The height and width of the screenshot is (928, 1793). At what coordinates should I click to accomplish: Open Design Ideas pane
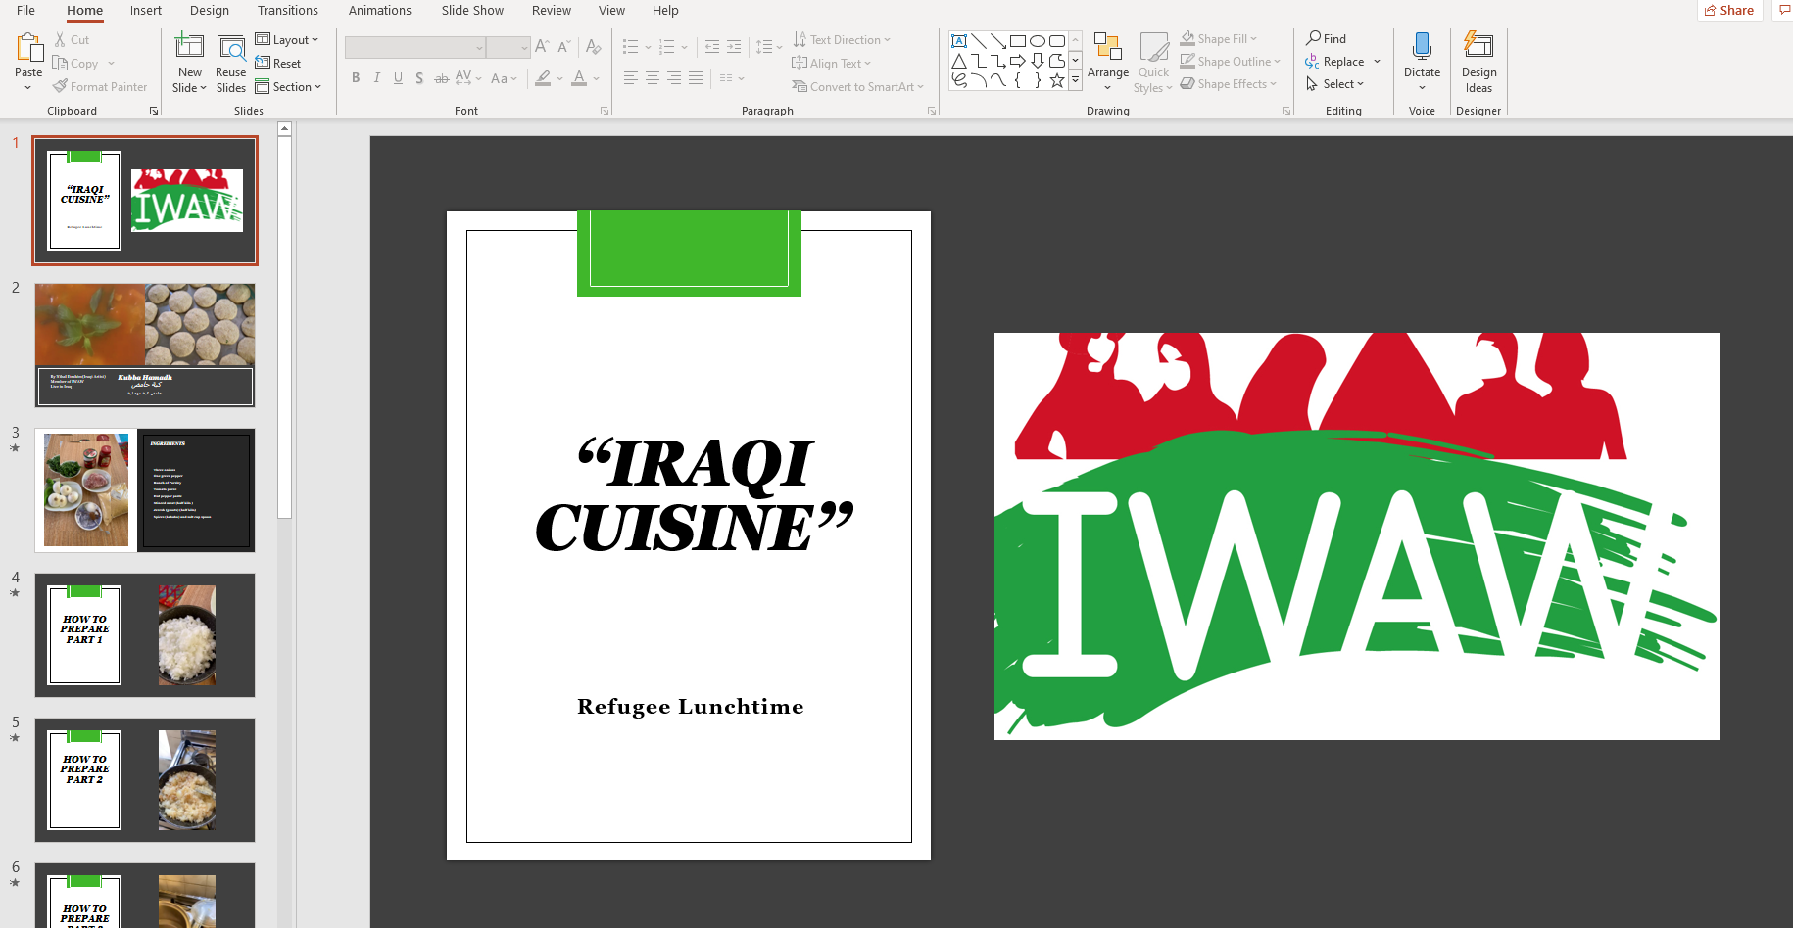(1478, 62)
